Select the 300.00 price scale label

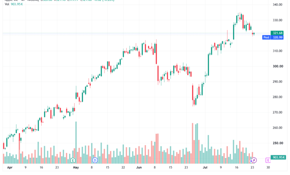pos(278,66)
